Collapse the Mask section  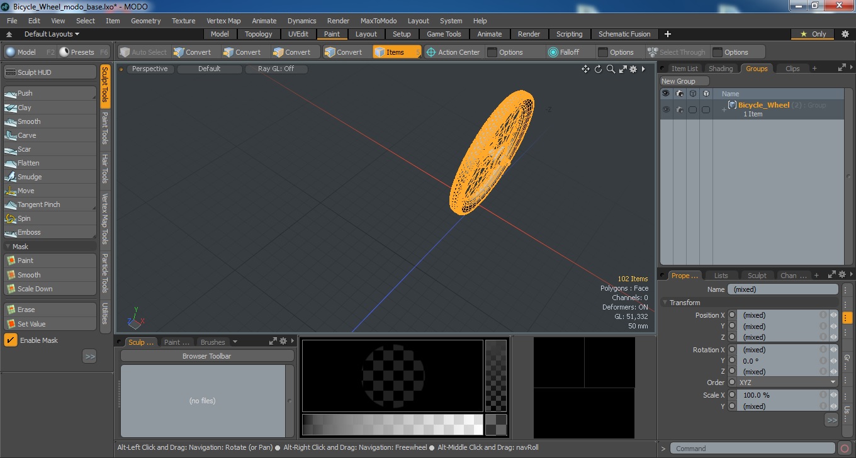pos(8,247)
